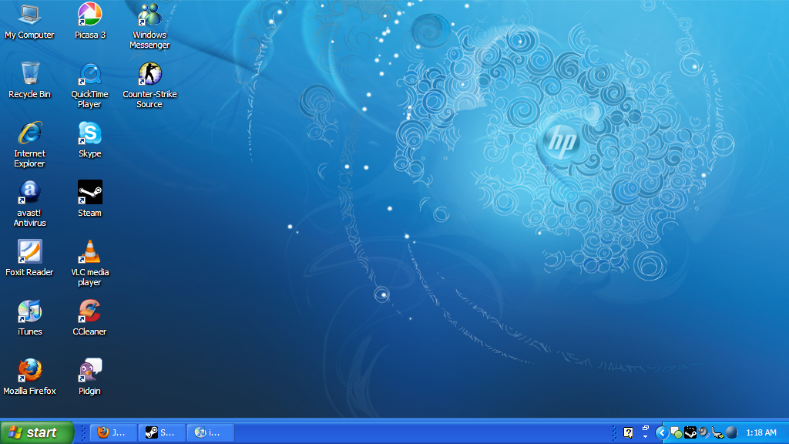Select the VLC media player shortcut
This screenshot has width=789, height=444.
click(89, 264)
